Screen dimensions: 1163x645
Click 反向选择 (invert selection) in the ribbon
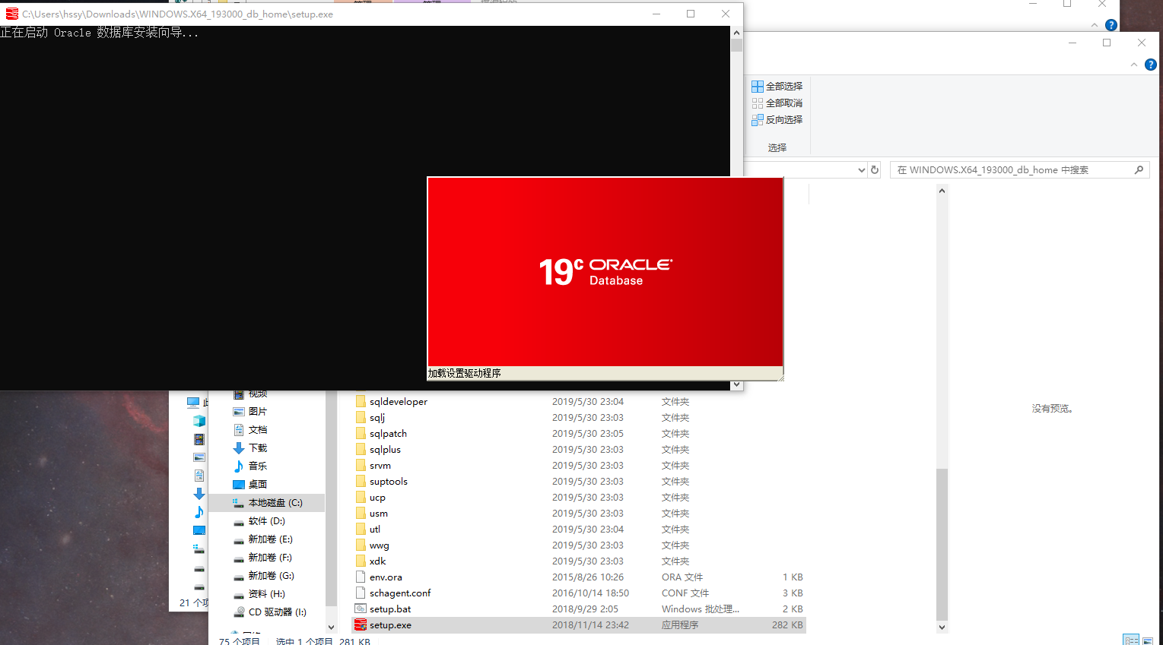[x=777, y=120]
